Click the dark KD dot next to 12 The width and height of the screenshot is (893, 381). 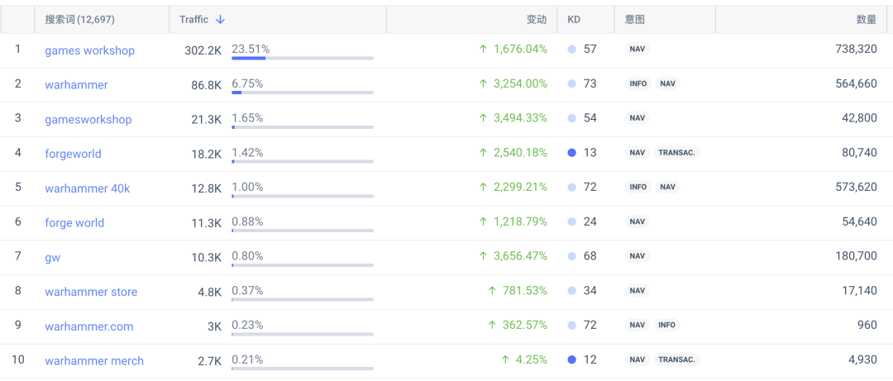point(572,360)
